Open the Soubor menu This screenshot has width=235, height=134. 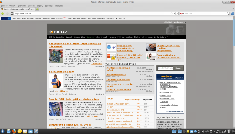pyautogui.click(x=4, y=6)
